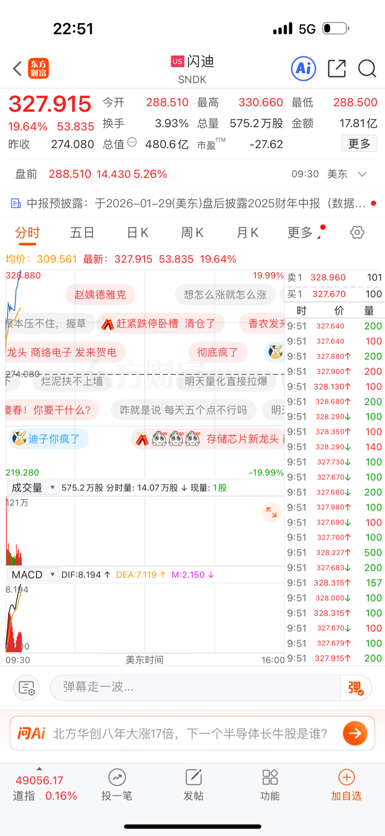
Task: Open 功能 grid icon
Action: (x=270, y=777)
